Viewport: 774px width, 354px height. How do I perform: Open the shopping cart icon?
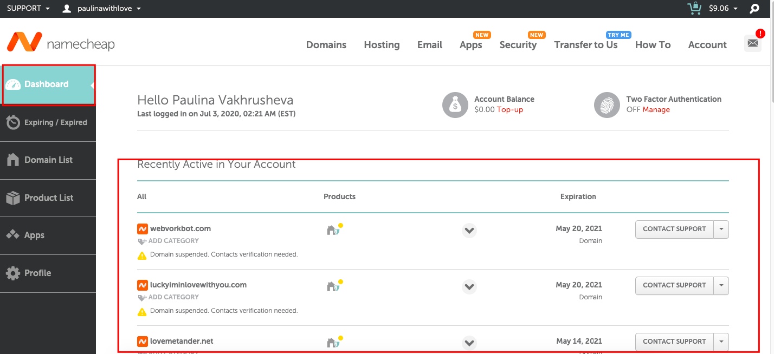click(x=694, y=8)
